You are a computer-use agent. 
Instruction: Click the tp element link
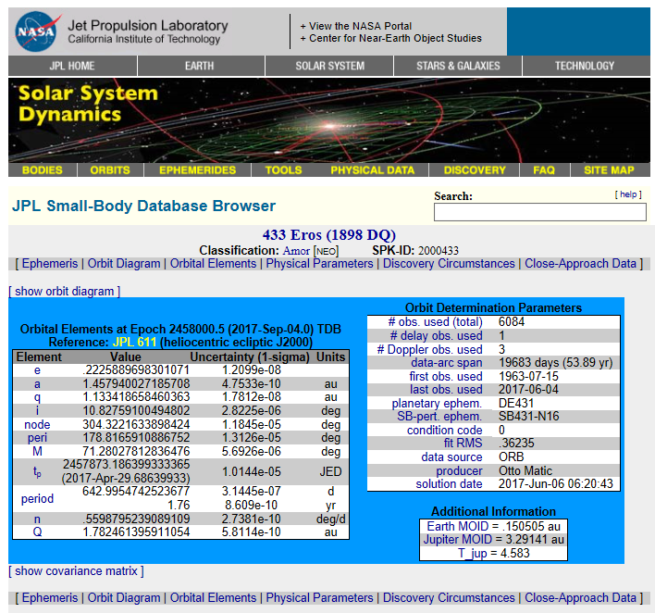click(x=37, y=472)
